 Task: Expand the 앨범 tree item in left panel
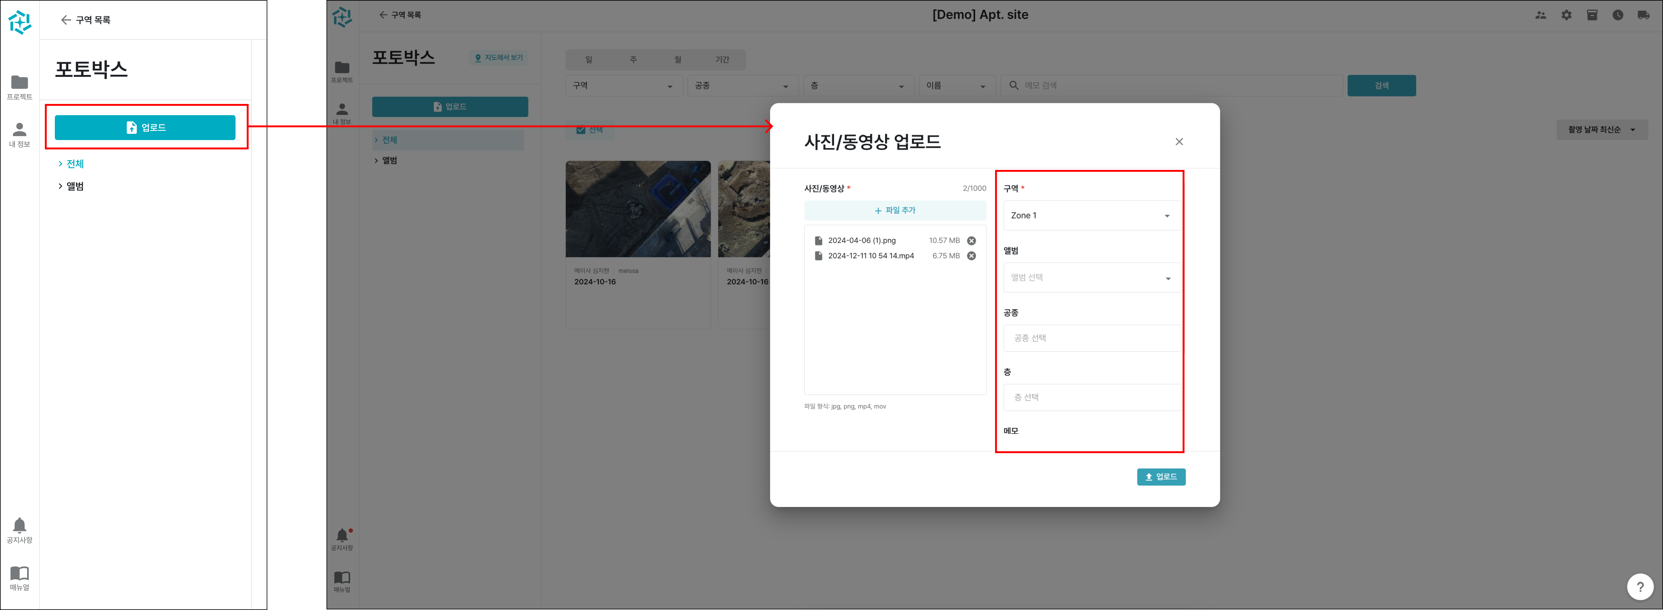(x=75, y=186)
